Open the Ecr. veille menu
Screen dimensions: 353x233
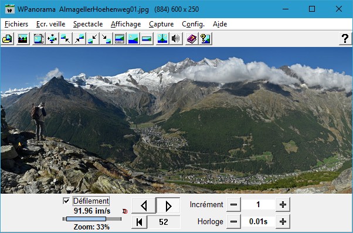click(x=50, y=24)
